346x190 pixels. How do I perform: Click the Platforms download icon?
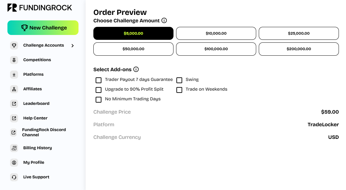click(14, 74)
